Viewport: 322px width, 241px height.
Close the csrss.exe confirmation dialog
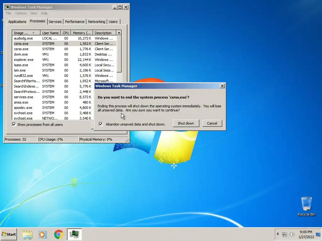(x=222, y=86)
